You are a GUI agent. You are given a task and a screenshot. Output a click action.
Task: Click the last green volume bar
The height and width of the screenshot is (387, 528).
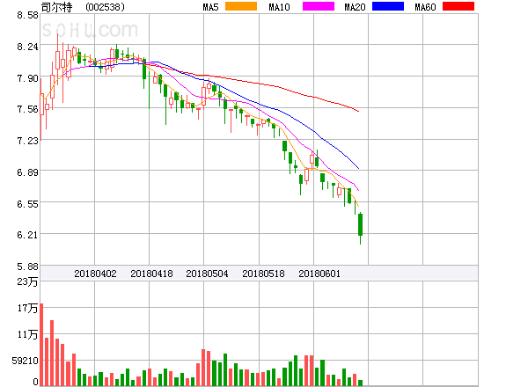[x=360, y=383]
